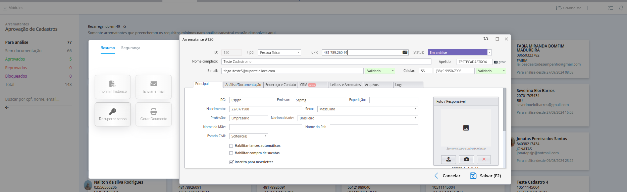Click the CPF card lookup icon
This screenshot has width=627, height=192.
(405, 53)
